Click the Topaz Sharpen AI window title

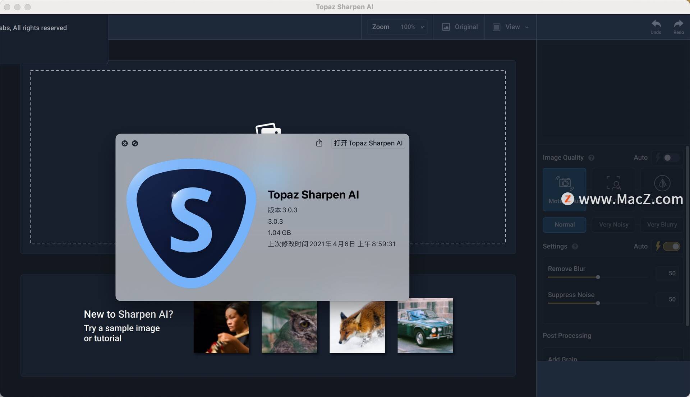click(345, 7)
